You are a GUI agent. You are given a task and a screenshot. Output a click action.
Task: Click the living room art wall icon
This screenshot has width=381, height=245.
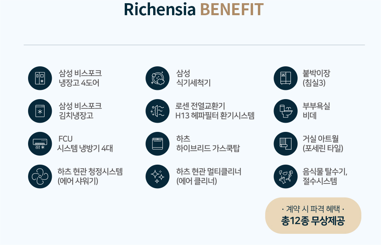pyautogui.click(x=286, y=144)
